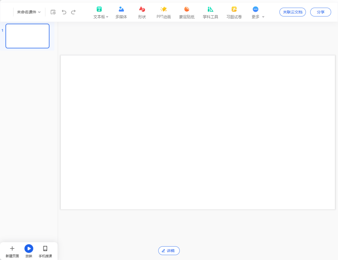
Task: Open the 文本框 text box tool
Action: point(99,12)
